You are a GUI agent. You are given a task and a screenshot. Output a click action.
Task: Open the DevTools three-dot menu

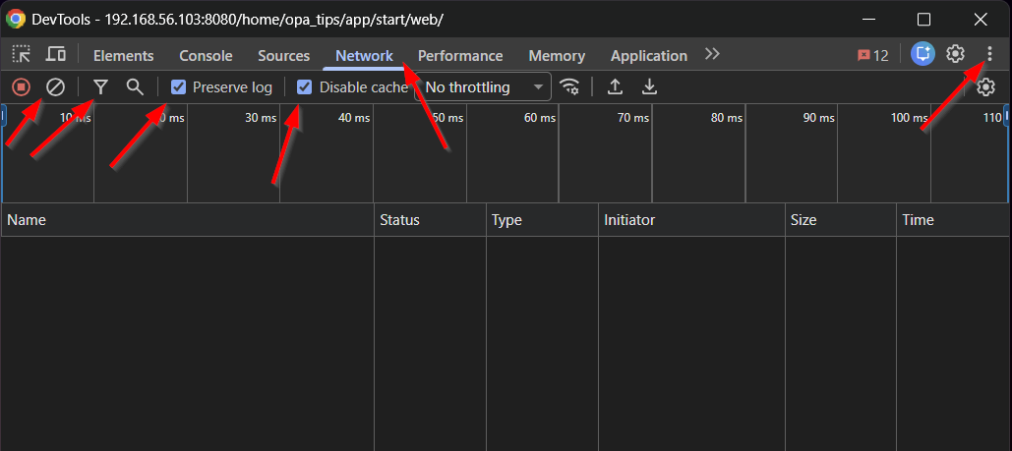[989, 54]
